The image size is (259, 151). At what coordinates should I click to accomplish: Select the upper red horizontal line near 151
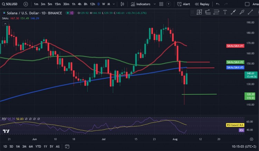point(198,62)
